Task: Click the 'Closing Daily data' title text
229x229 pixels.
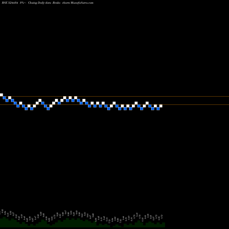Action: tap(39, 3)
